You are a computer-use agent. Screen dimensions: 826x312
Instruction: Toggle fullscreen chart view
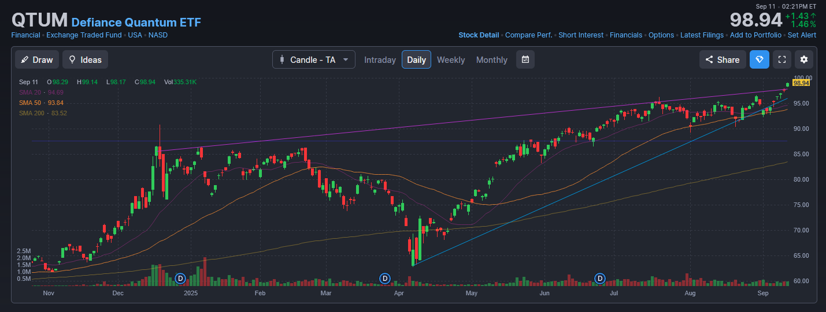coord(782,59)
